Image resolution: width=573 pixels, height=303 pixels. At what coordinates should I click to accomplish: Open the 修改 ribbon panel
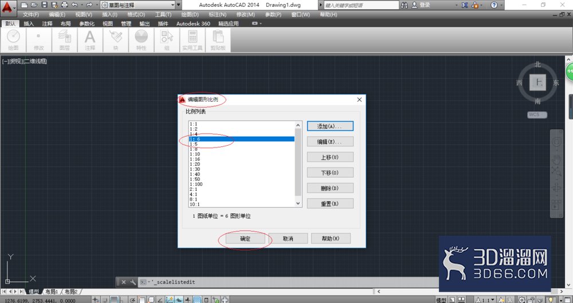39,40
